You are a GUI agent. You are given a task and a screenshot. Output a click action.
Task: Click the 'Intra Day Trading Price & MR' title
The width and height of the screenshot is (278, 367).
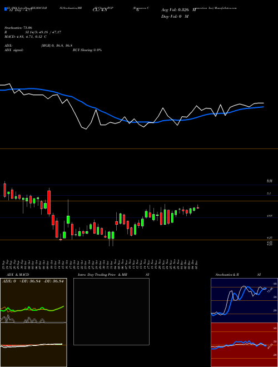tap(102, 275)
